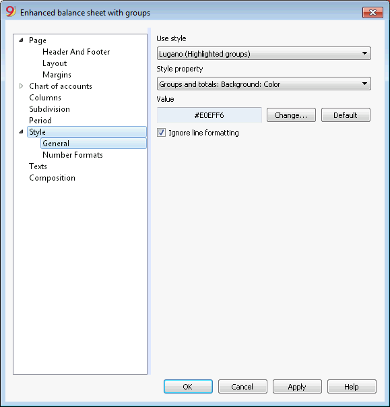The image size is (390, 407).
Task: Open the Style property dropdown
Action: 263,84
